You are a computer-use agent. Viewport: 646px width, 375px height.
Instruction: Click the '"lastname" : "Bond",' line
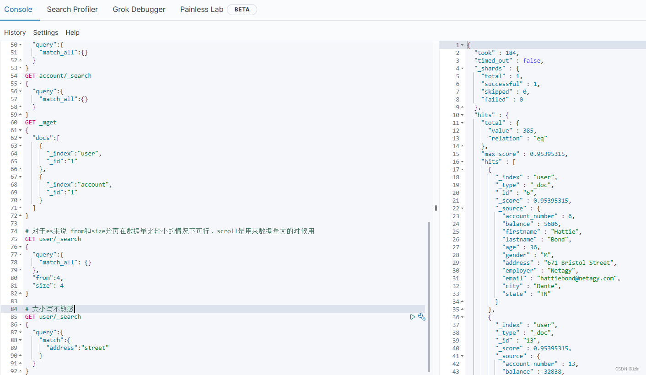click(x=537, y=240)
